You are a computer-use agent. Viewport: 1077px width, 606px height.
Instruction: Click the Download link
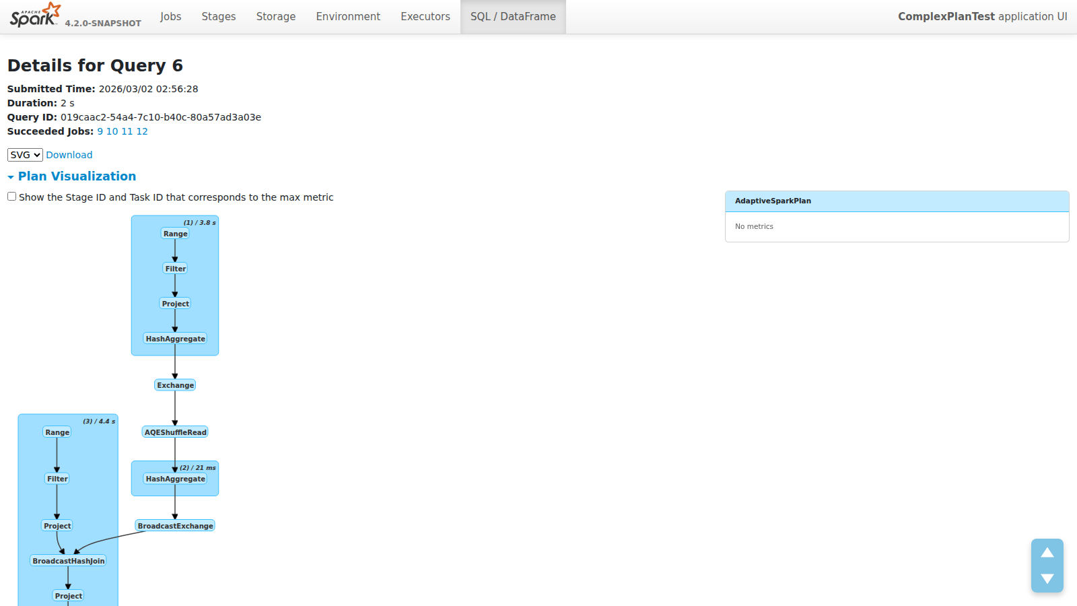click(x=69, y=154)
